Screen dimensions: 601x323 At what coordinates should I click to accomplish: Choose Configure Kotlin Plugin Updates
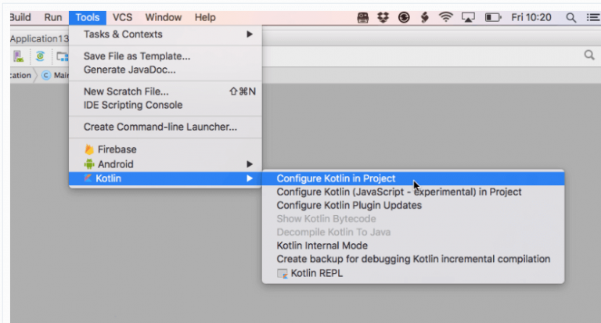pyautogui.click(x=349, y=205)
